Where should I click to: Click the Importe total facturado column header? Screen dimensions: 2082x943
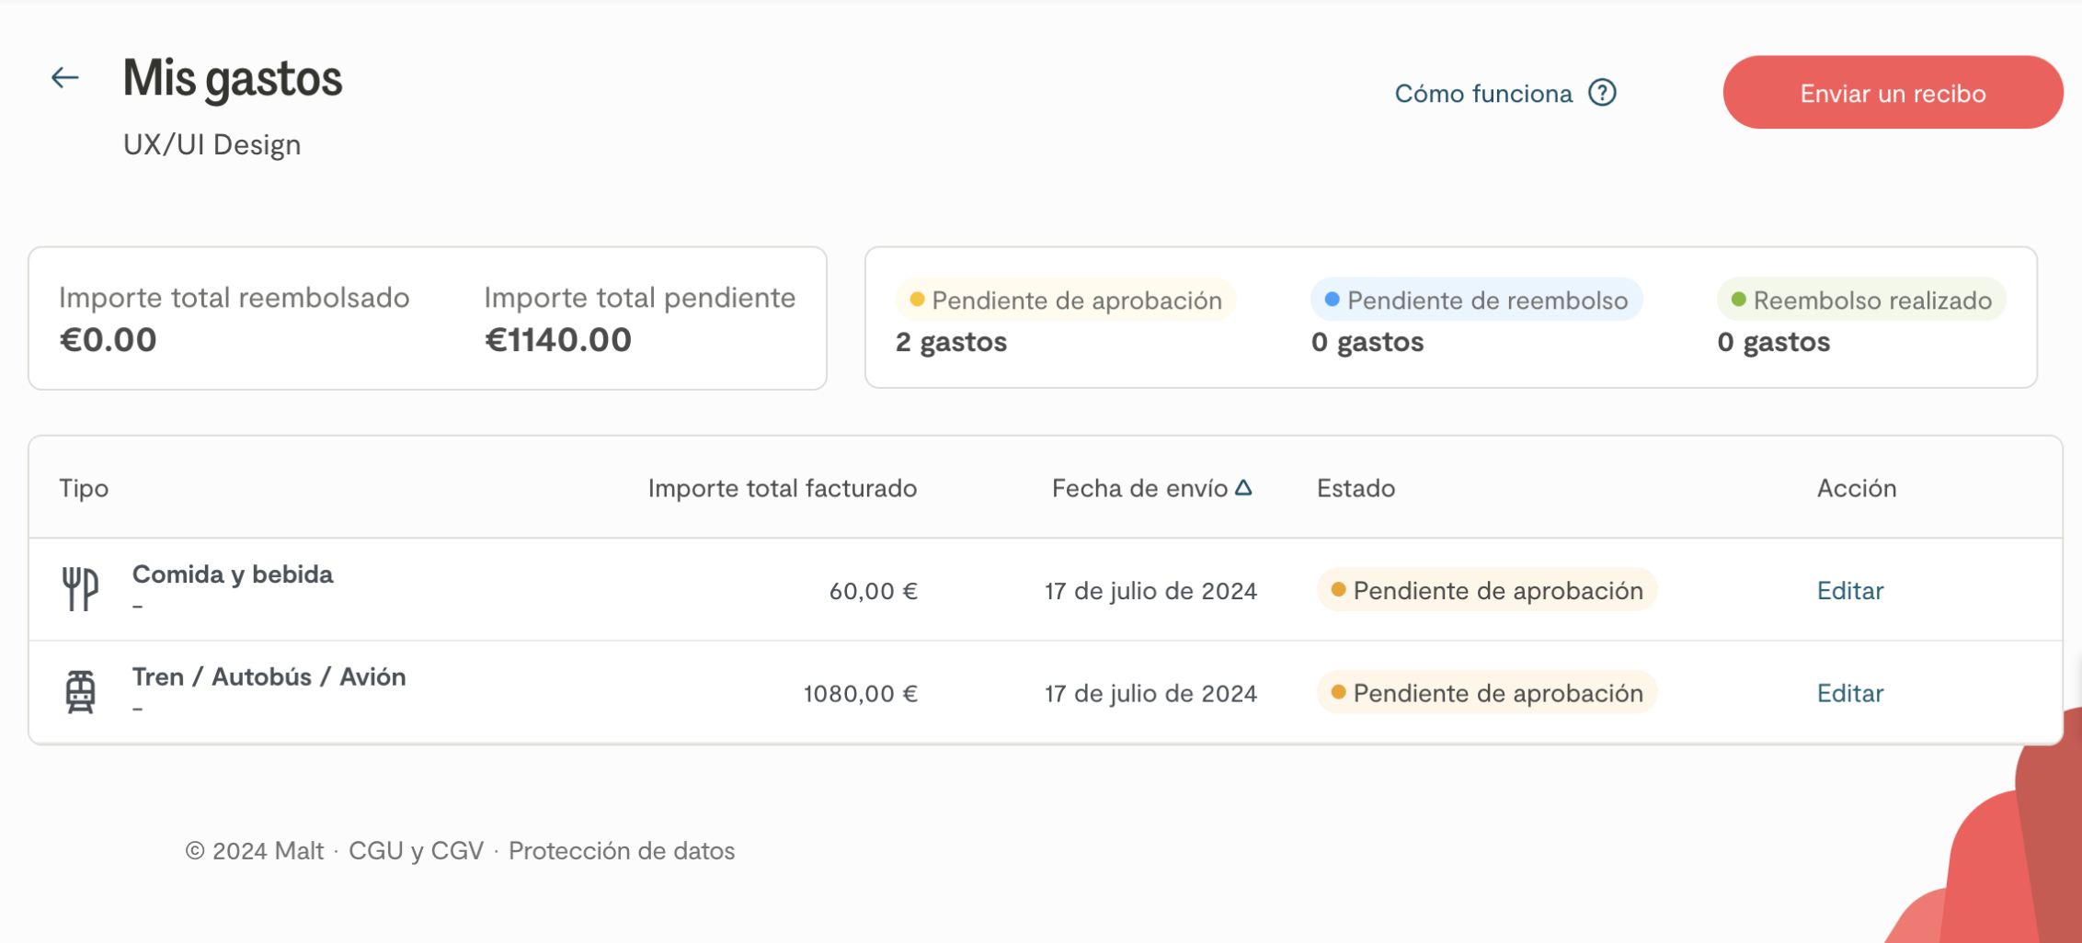coord(782,488)
